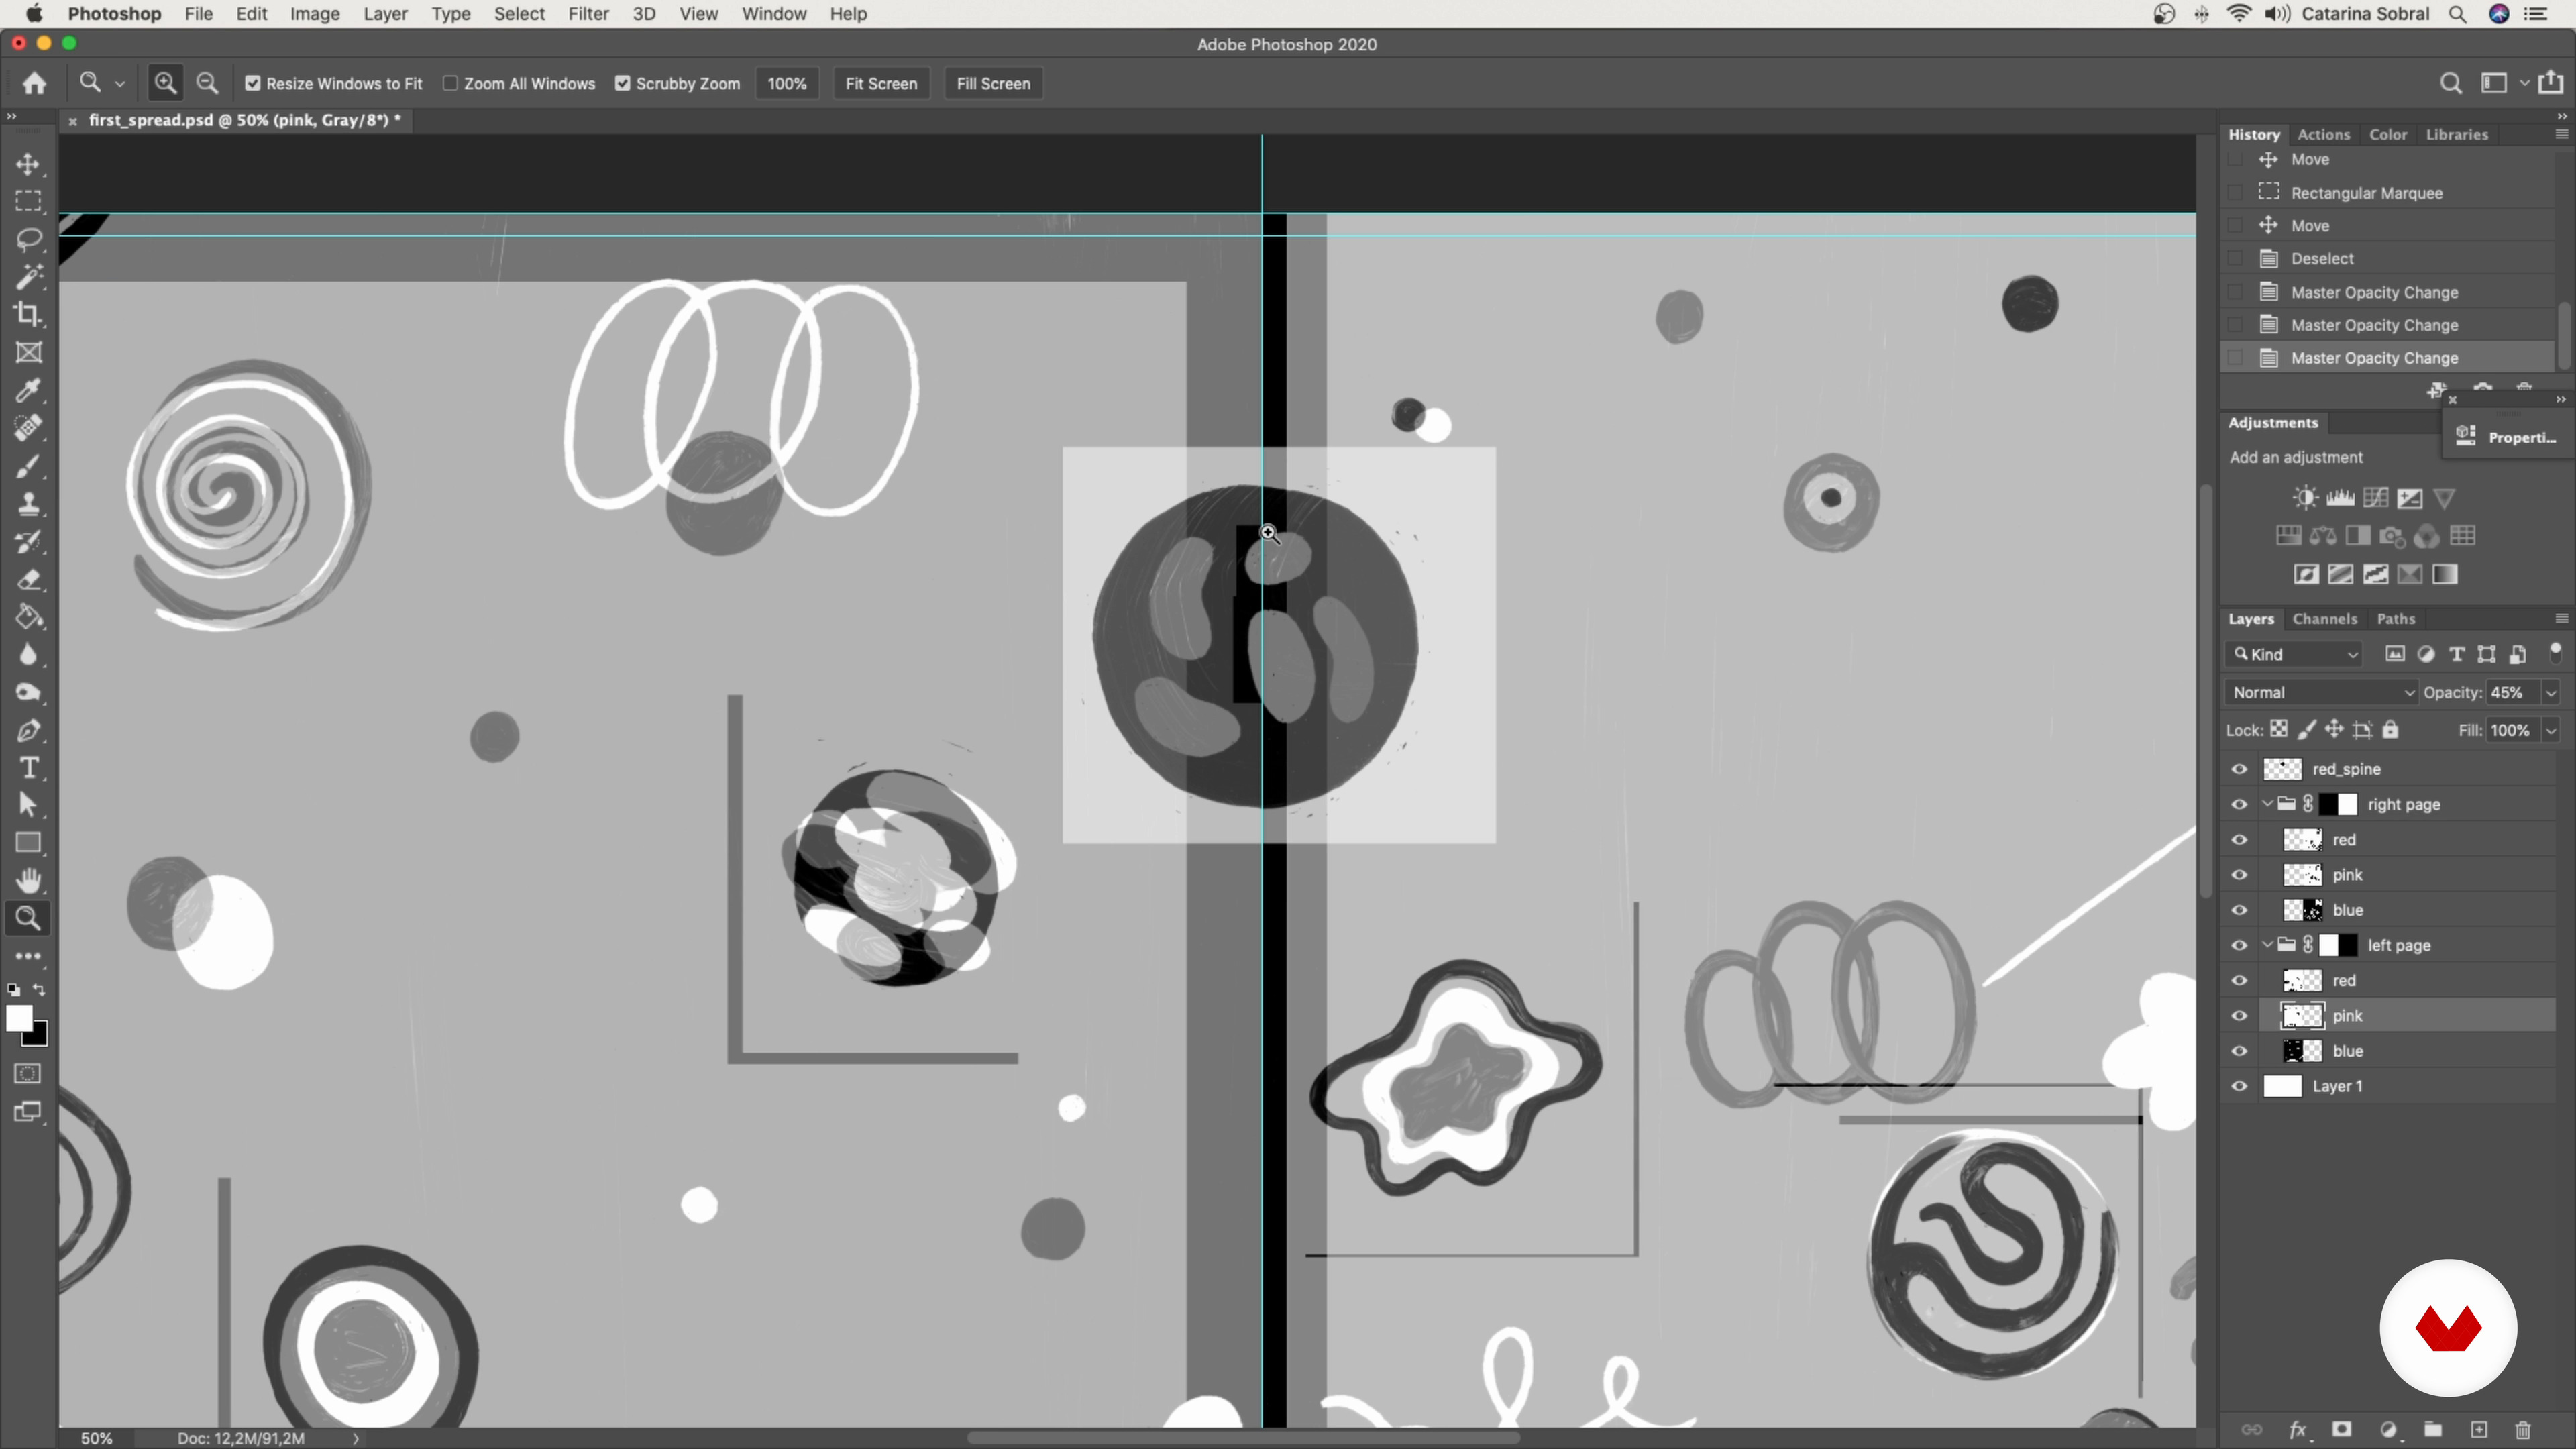Select the Horizontal Type tool

pos(28,768)
